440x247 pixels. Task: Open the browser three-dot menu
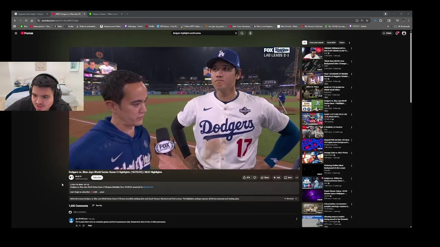[x=409, y=21]
